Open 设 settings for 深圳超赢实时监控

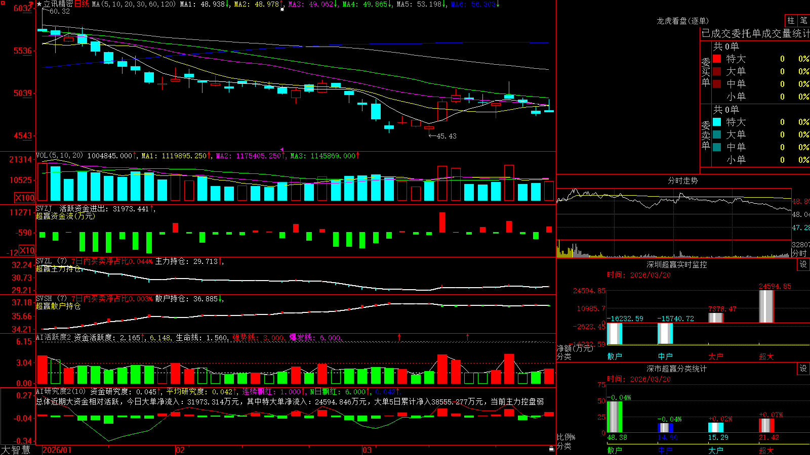tap(803, 264)
